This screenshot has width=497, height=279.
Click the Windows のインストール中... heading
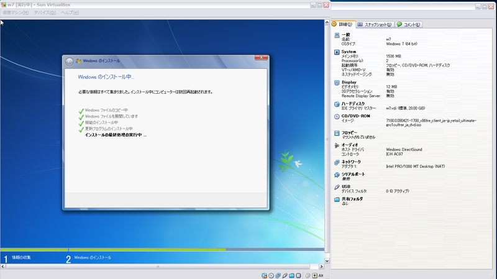coord(106,77)
